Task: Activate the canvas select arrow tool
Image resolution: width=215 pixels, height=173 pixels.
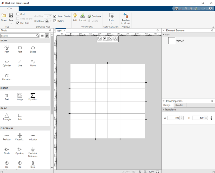Action: (99, 39)
